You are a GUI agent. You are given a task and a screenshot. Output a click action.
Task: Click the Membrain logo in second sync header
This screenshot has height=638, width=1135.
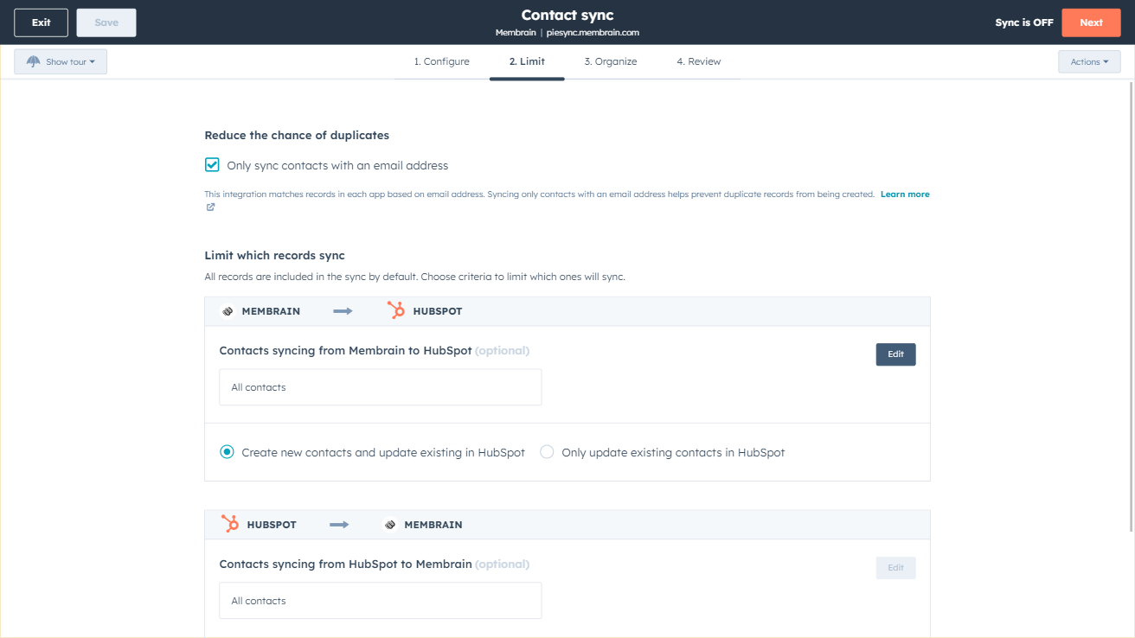pos(390,525)
